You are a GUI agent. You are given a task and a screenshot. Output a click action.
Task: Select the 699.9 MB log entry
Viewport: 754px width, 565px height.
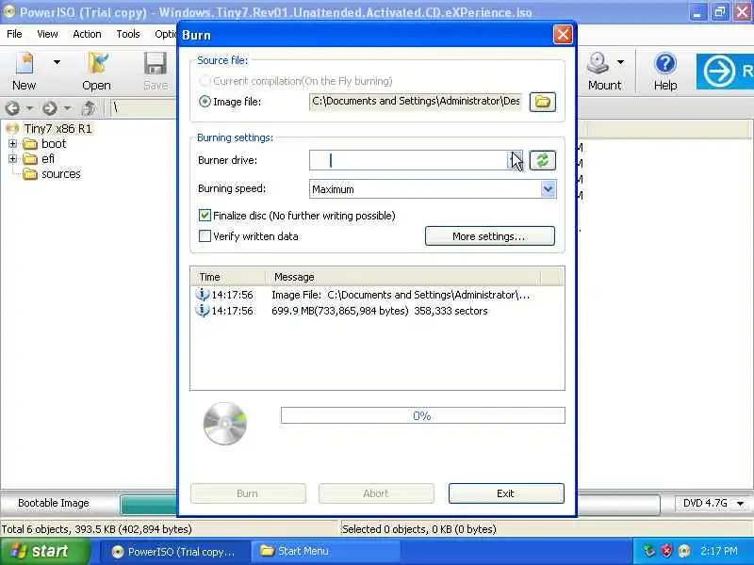tap(377, 311)
